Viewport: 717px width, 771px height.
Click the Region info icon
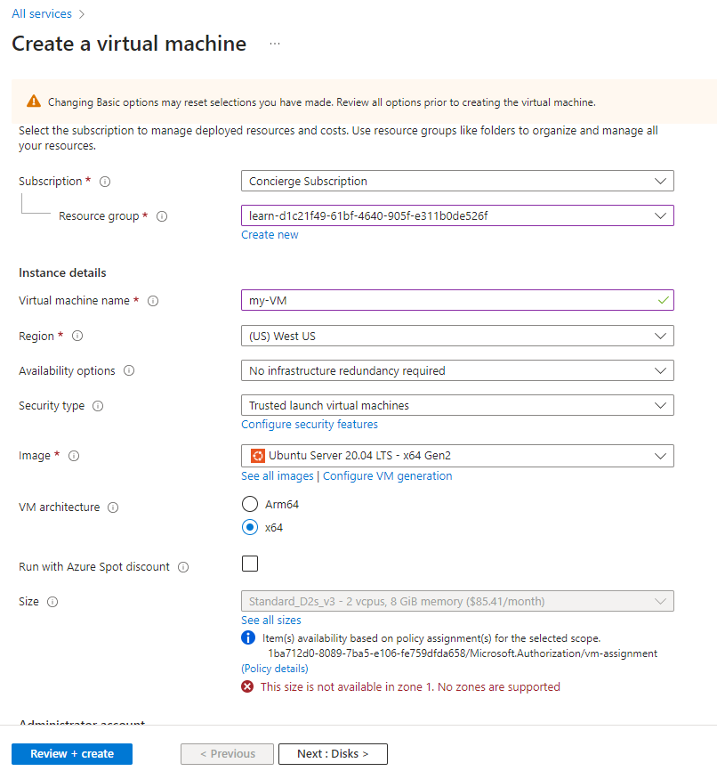tap(77, 336)
